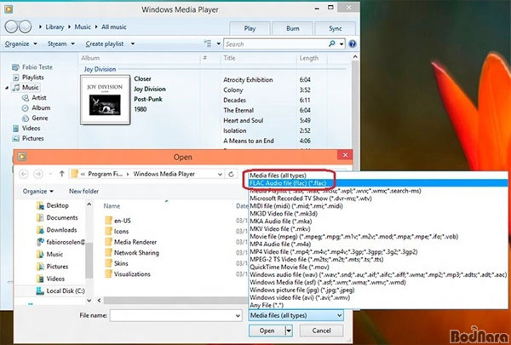Open Playlists in the navigation pane

(x=32, y=78)
